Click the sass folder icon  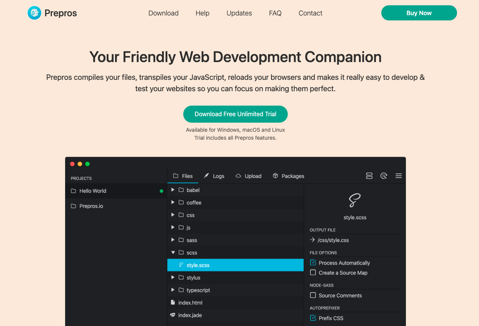(181, 240)
